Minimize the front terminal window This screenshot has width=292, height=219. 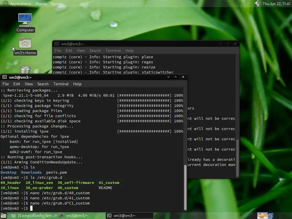click(x=168, y=77)
